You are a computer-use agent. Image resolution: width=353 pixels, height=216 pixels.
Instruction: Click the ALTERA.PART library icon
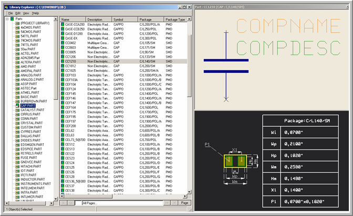coord(17,62)
